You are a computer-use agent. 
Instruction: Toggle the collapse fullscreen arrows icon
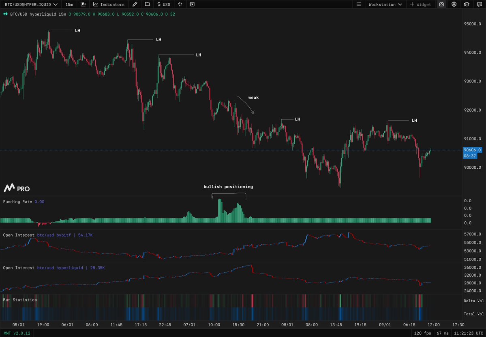point(180,4)
